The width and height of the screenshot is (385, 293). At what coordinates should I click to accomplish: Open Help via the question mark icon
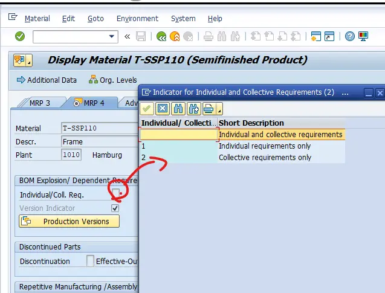point(349,37)
